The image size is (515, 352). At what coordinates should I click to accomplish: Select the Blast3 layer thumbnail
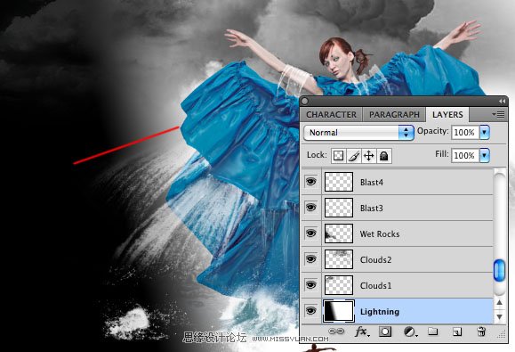(339, 208)
